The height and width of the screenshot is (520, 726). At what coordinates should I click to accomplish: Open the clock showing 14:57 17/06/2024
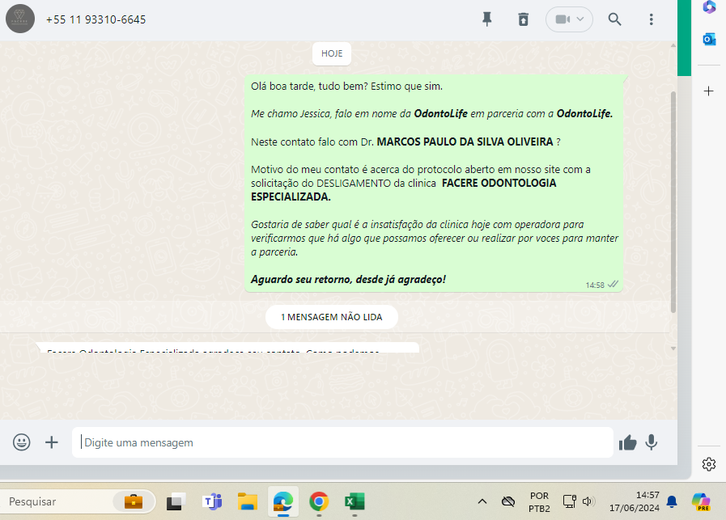[635, 501]
